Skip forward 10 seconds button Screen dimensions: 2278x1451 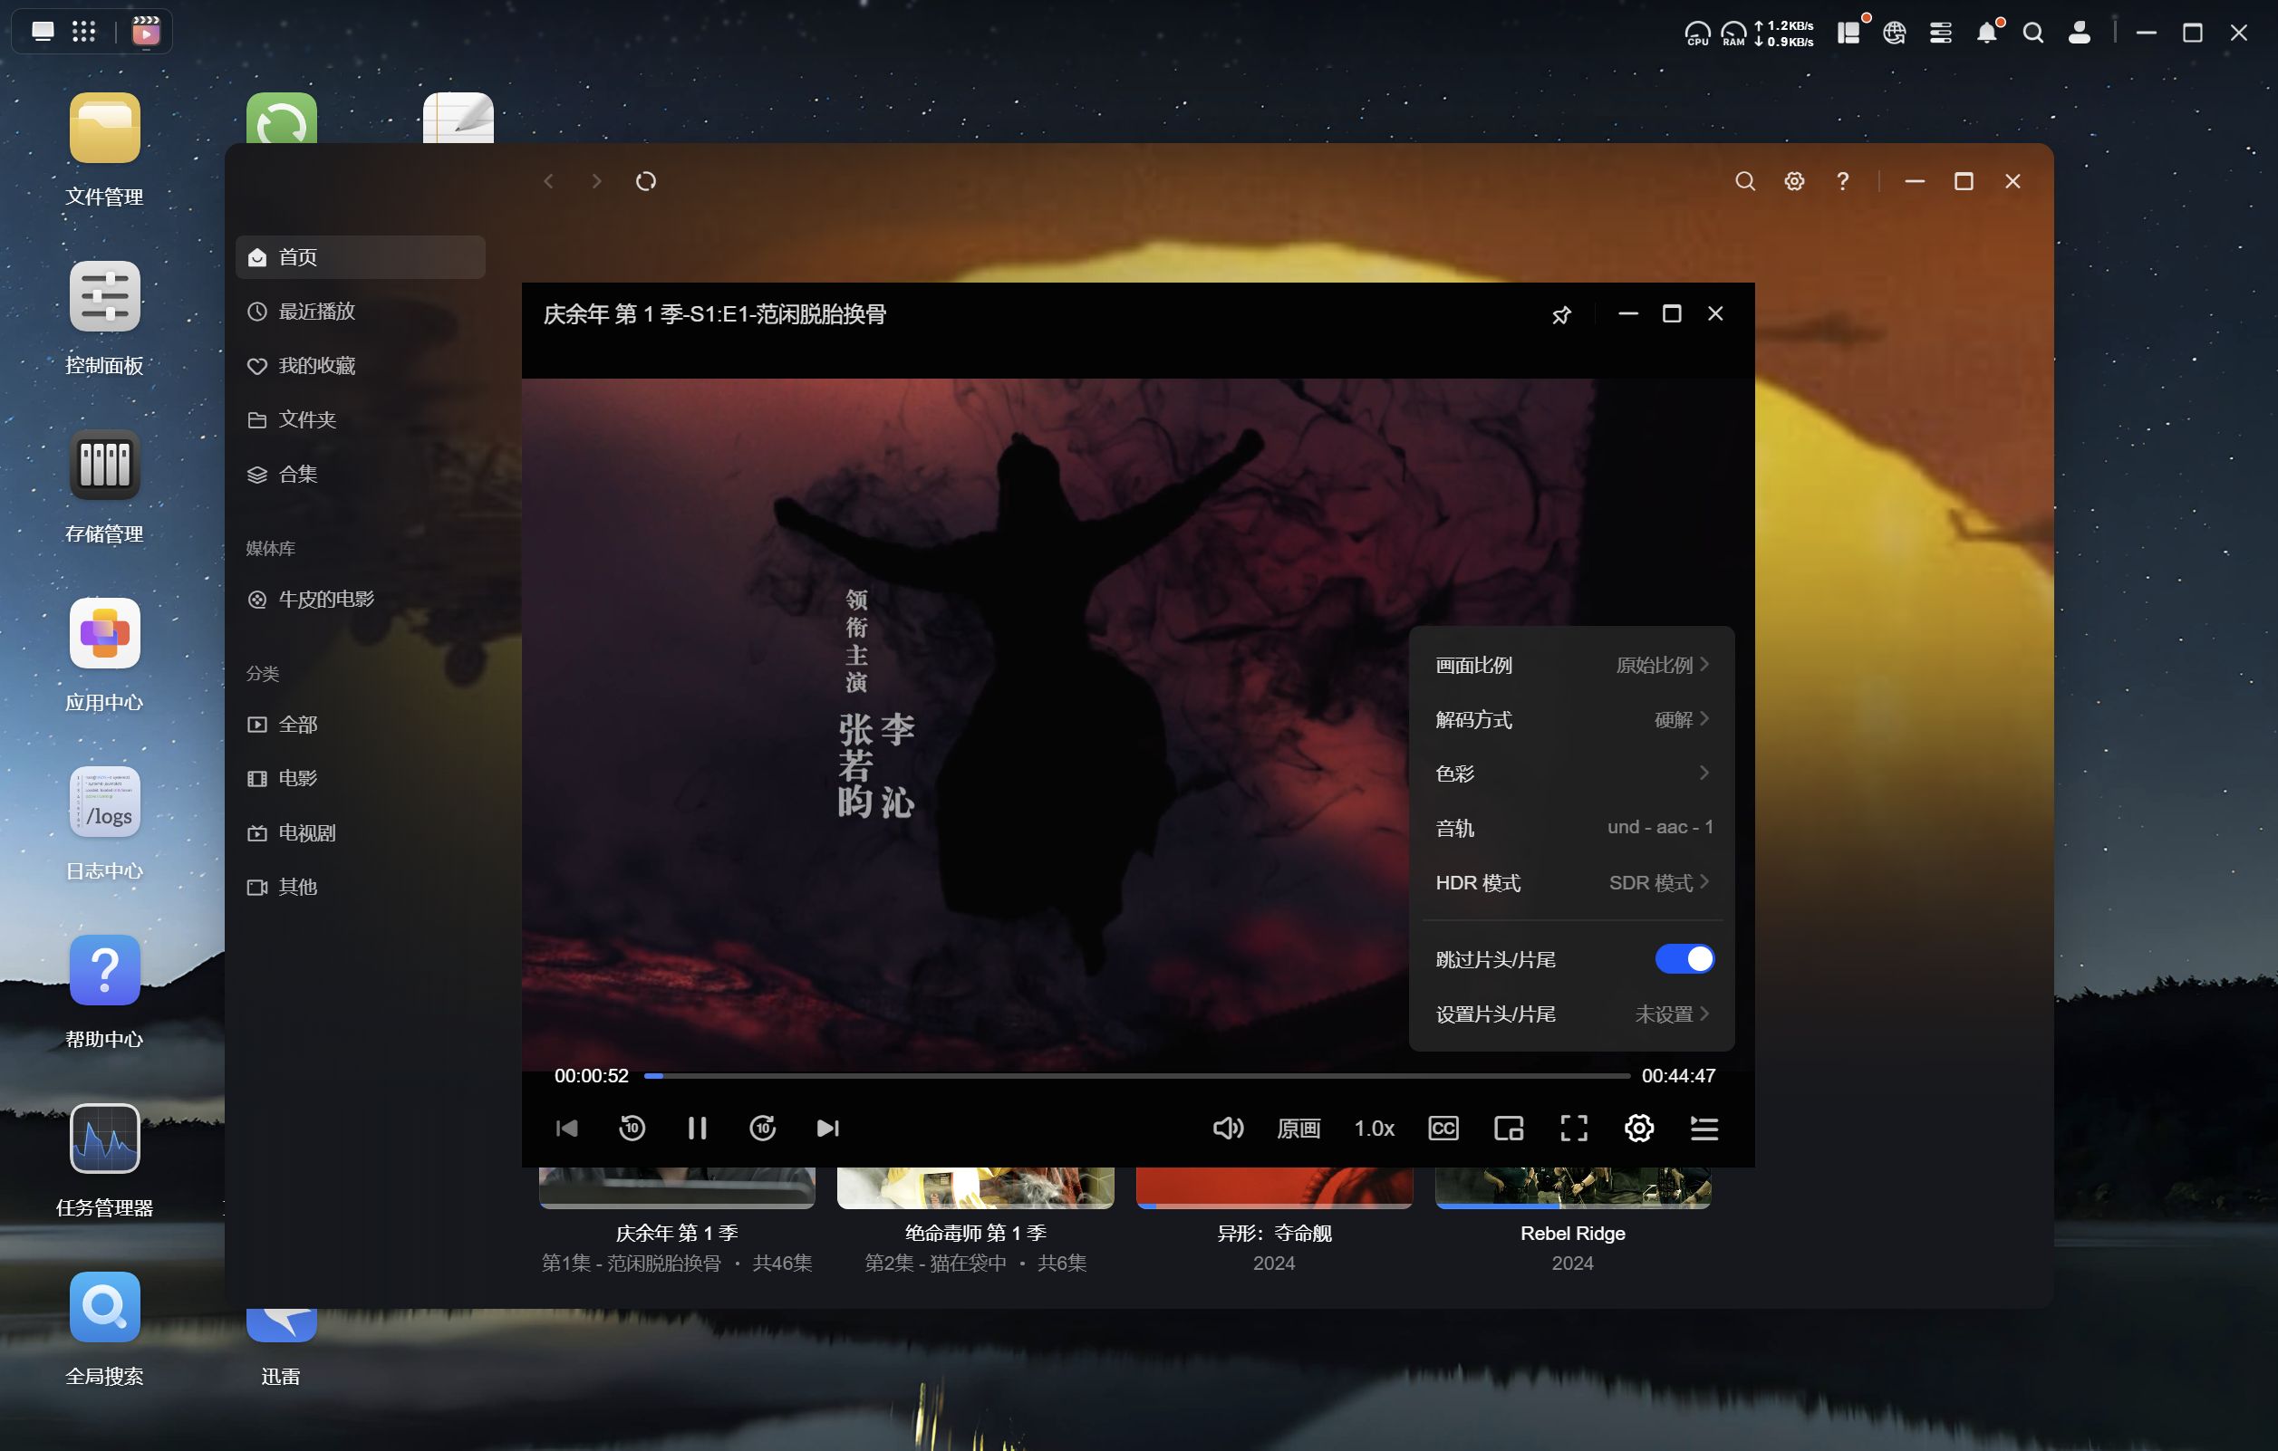coord(762,1128)
